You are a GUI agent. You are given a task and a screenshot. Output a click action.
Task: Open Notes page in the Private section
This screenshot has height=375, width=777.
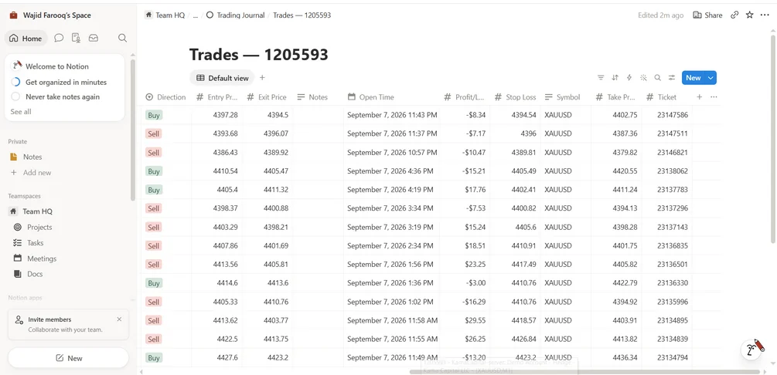pos(32,157)
